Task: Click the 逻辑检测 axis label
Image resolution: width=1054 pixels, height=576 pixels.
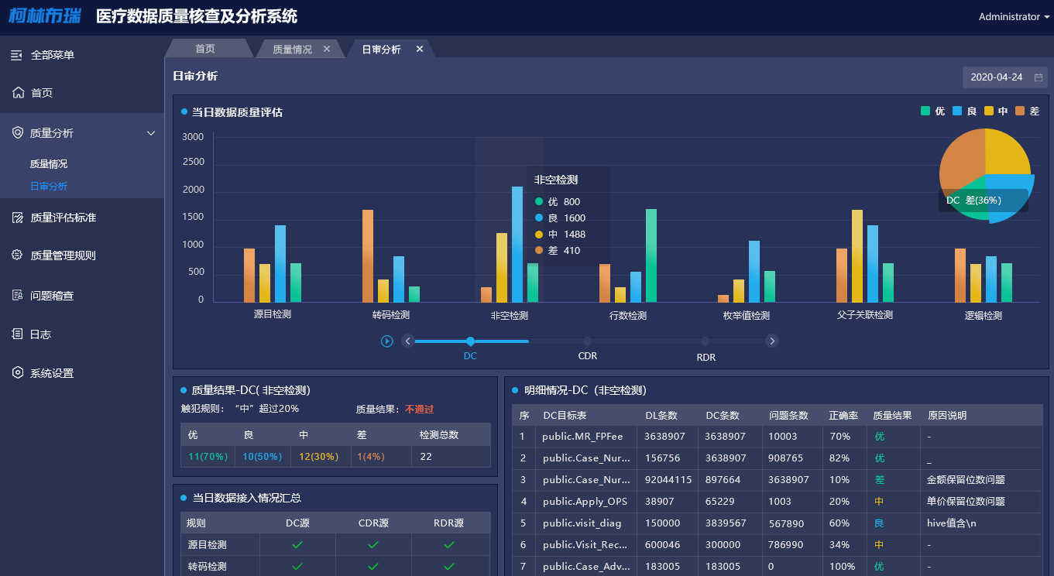Action: point(984,316)
